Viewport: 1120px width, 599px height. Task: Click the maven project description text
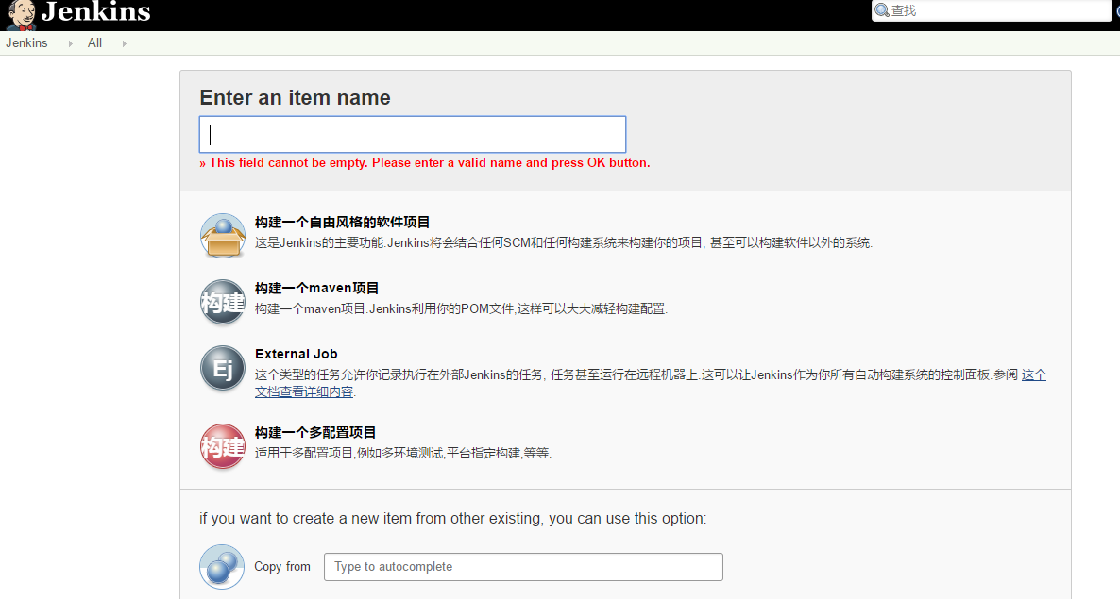tap(461, 308)
